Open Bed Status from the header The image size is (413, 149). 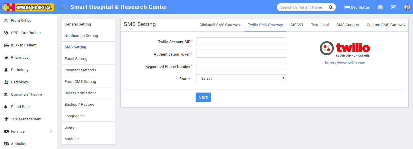click(x=357, y=7)
